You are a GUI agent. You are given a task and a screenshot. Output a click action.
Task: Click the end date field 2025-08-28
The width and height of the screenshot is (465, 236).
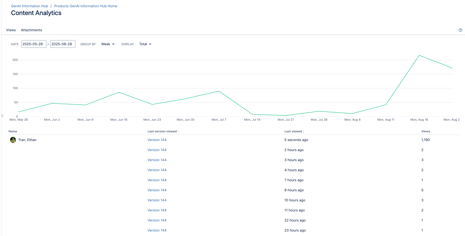(x=63, y=44)
